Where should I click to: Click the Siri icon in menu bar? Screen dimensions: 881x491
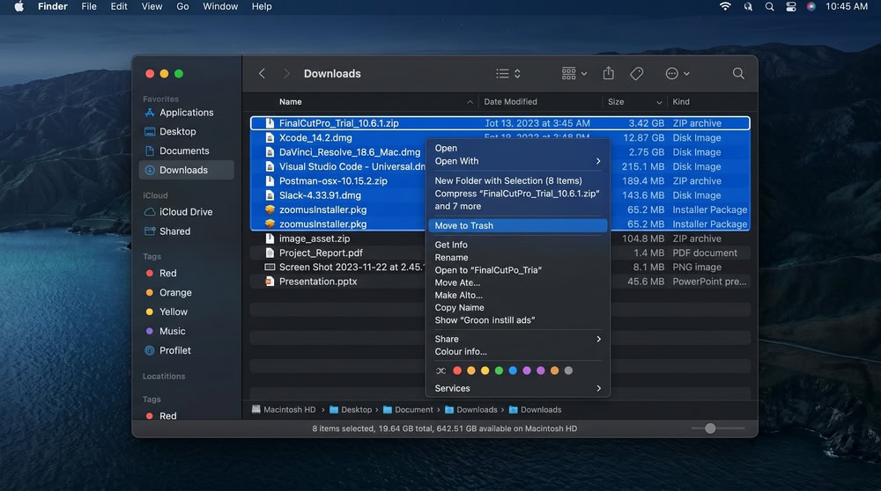pos(811,7)
